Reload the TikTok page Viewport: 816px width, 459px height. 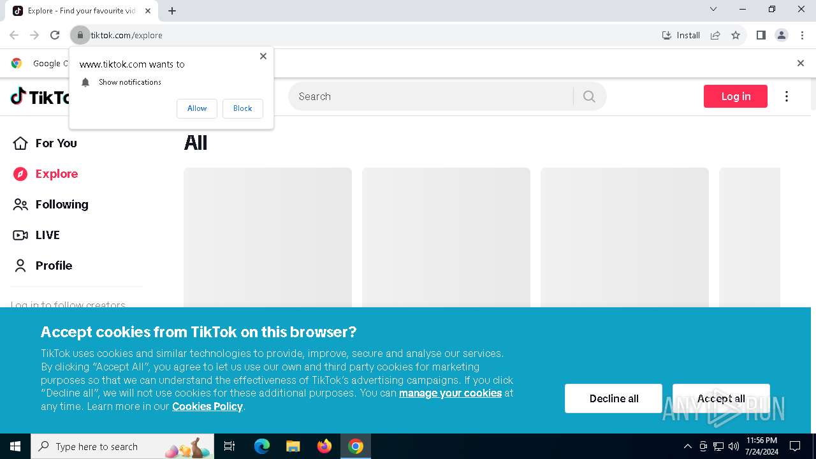tap(55, 35)
